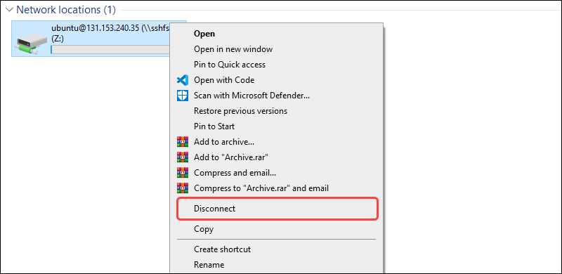Click WinRAR icon beside Compress to Archive.rar and email
Viewport: 562px width, 274px height.
183,188
